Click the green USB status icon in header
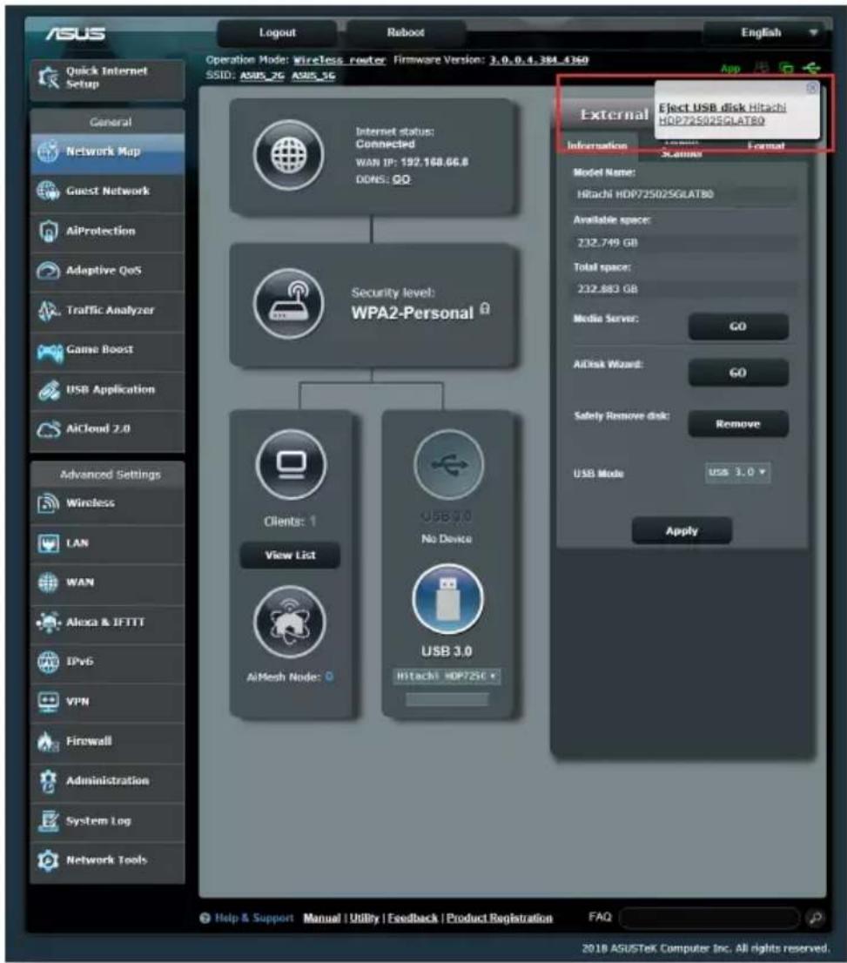 pyautogui.click(x=812, y=68)
